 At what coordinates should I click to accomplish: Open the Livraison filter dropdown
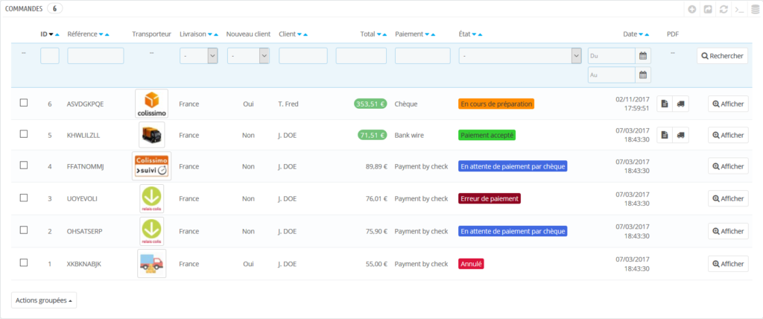pyautogui.click(x=198, y=56)
